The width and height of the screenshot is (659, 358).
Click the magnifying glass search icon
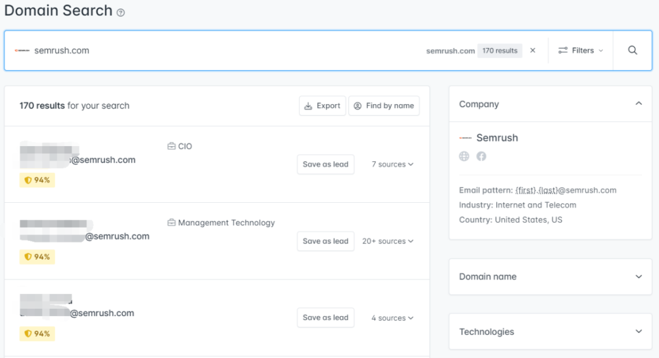tap(632, 51)
